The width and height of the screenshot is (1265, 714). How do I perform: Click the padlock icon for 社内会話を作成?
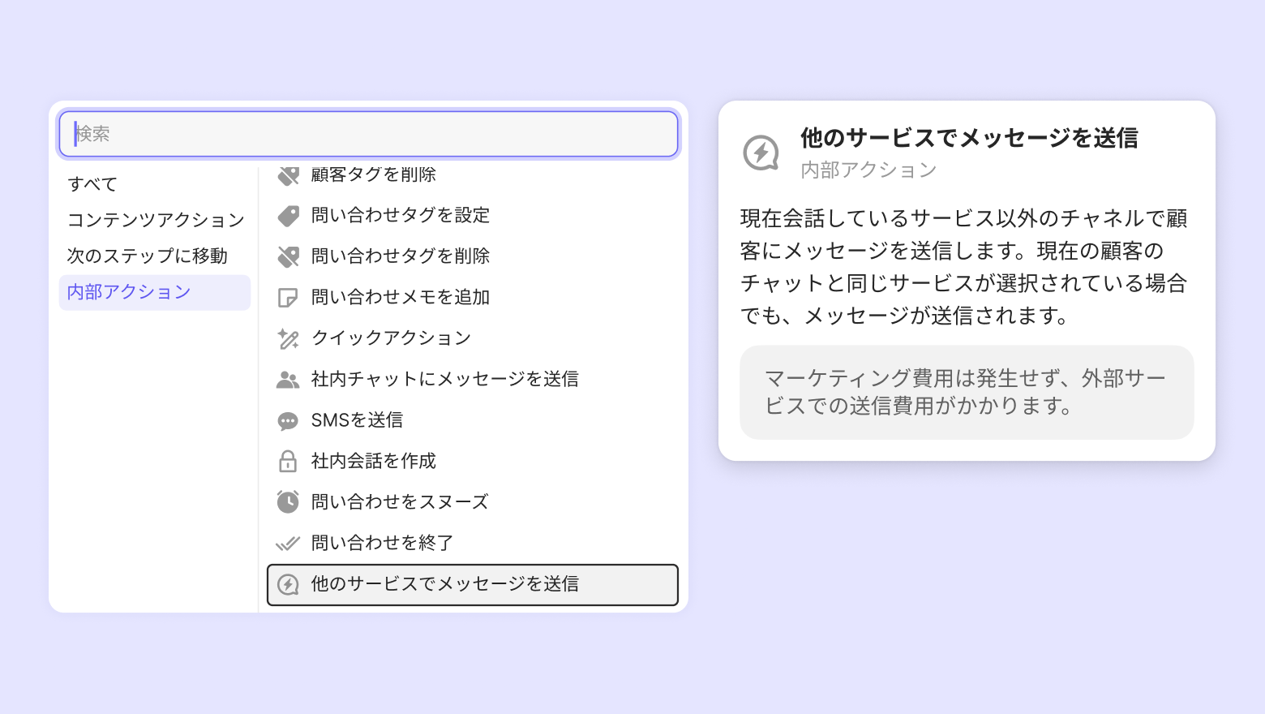(x=288, y=462)
